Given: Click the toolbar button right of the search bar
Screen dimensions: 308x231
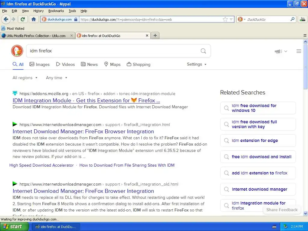Looking at the screenshot, I should point(303,19).
